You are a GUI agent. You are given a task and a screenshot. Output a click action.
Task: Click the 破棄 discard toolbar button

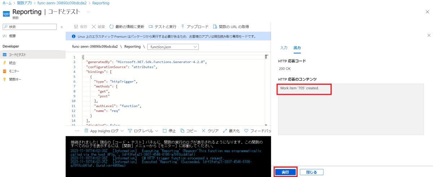98,27
